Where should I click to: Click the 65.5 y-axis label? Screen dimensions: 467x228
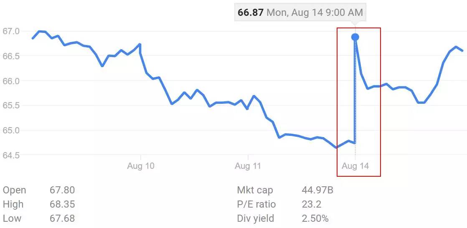[11, 105]
